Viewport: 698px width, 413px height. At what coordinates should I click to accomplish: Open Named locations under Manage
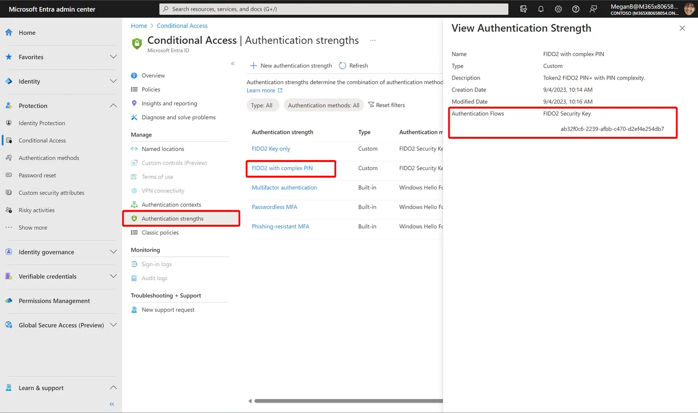click(x=163, y=149)
